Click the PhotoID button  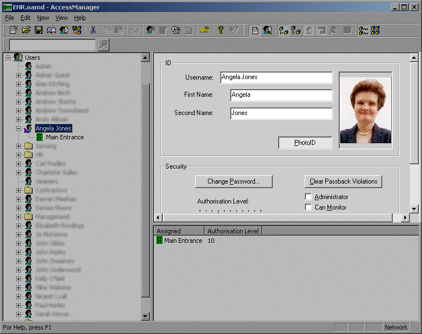coord(305,143)
